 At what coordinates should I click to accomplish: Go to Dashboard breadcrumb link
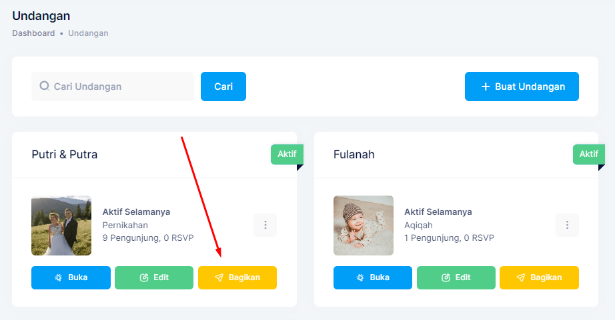(x=33, y=33)
